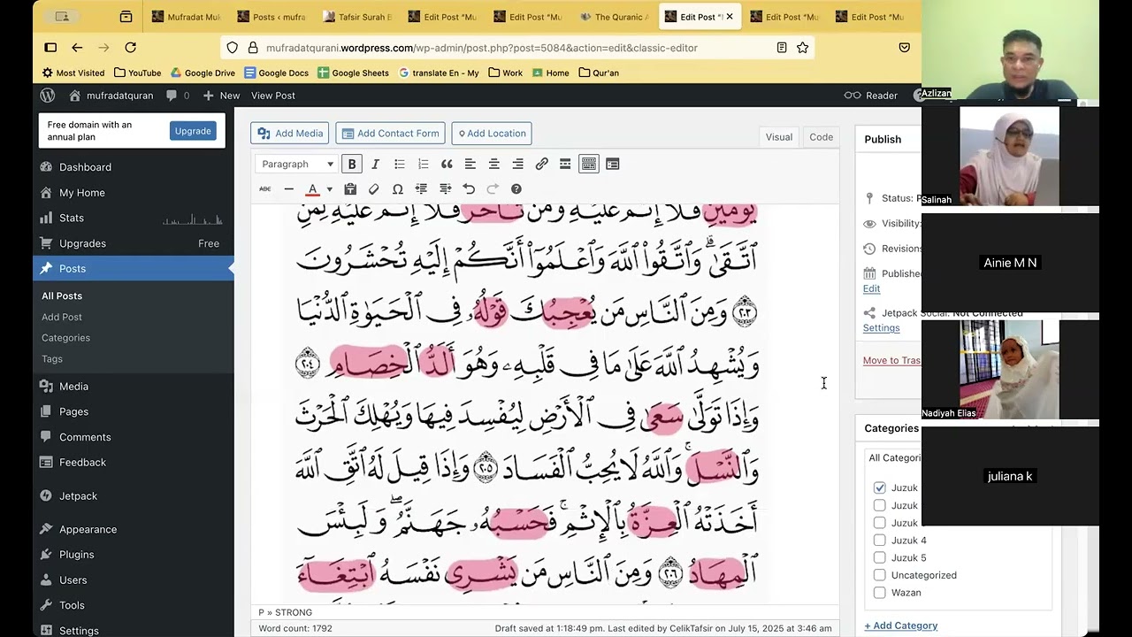Viewport: 1132px width, 637px height.
Task: Click the Upgrade button
Action: [193, 131]
